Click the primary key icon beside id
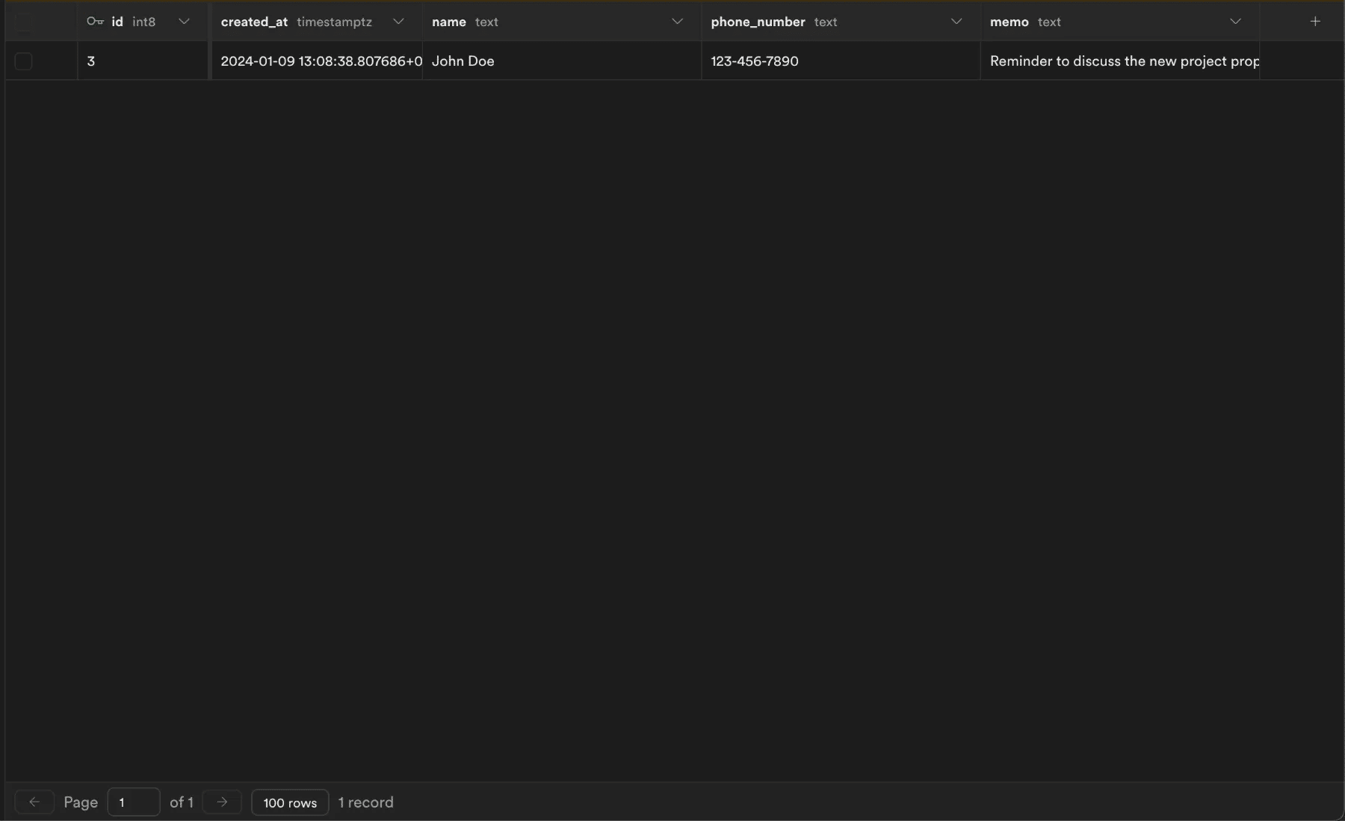 [95, 22]
